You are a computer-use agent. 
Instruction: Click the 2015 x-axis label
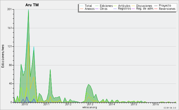tap(134, 104)
